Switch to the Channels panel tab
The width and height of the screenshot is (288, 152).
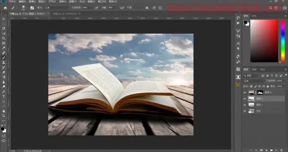(254, 69)
